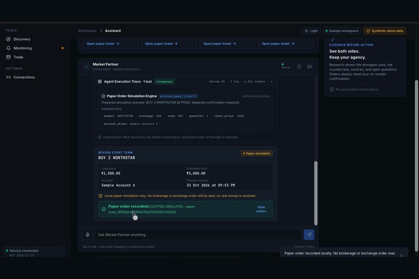
Task: Click the side: BUY parameter
Action: coord(175,116)
